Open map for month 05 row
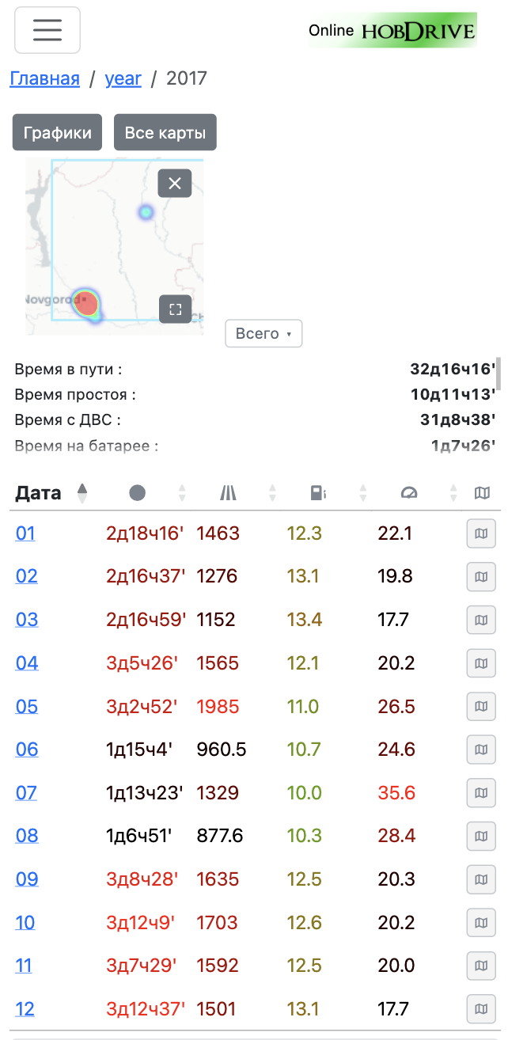This screenshot has height=1040, width=508. (481, 706)
